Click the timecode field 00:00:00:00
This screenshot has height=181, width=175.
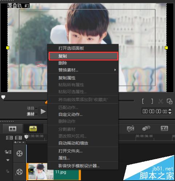click(x=155, y=111)
